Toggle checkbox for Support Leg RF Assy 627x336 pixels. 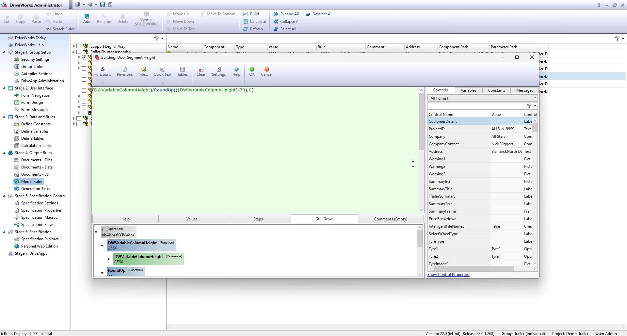point(79,46)
